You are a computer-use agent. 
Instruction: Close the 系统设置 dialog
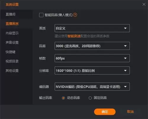click(x=144, y=4)
